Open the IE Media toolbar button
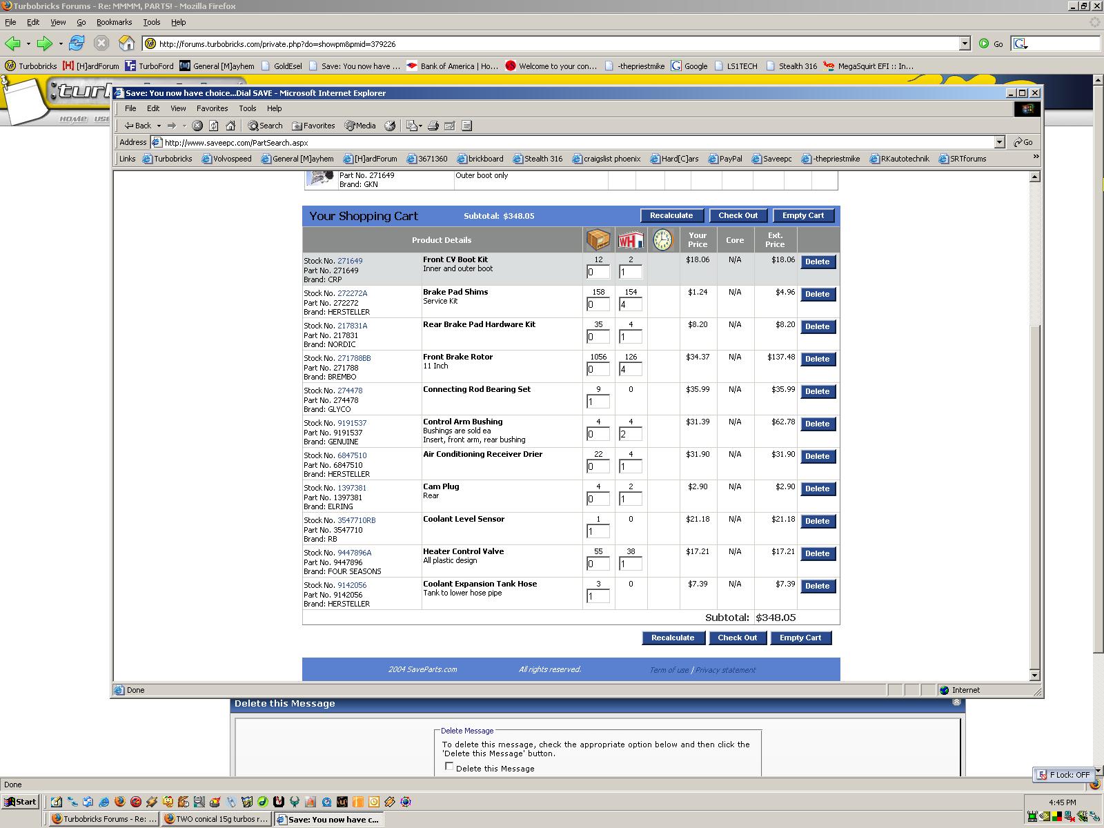Viewport: 1104px width, 828px height. click(x=360, y=126)
